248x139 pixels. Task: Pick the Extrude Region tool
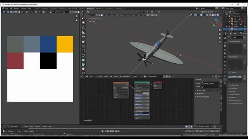pyautogui.click(x=83, y=37)
